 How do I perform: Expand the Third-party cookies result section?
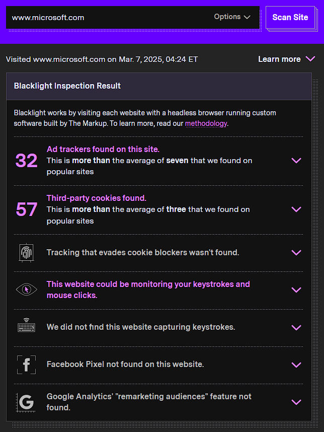coord(296,209)
